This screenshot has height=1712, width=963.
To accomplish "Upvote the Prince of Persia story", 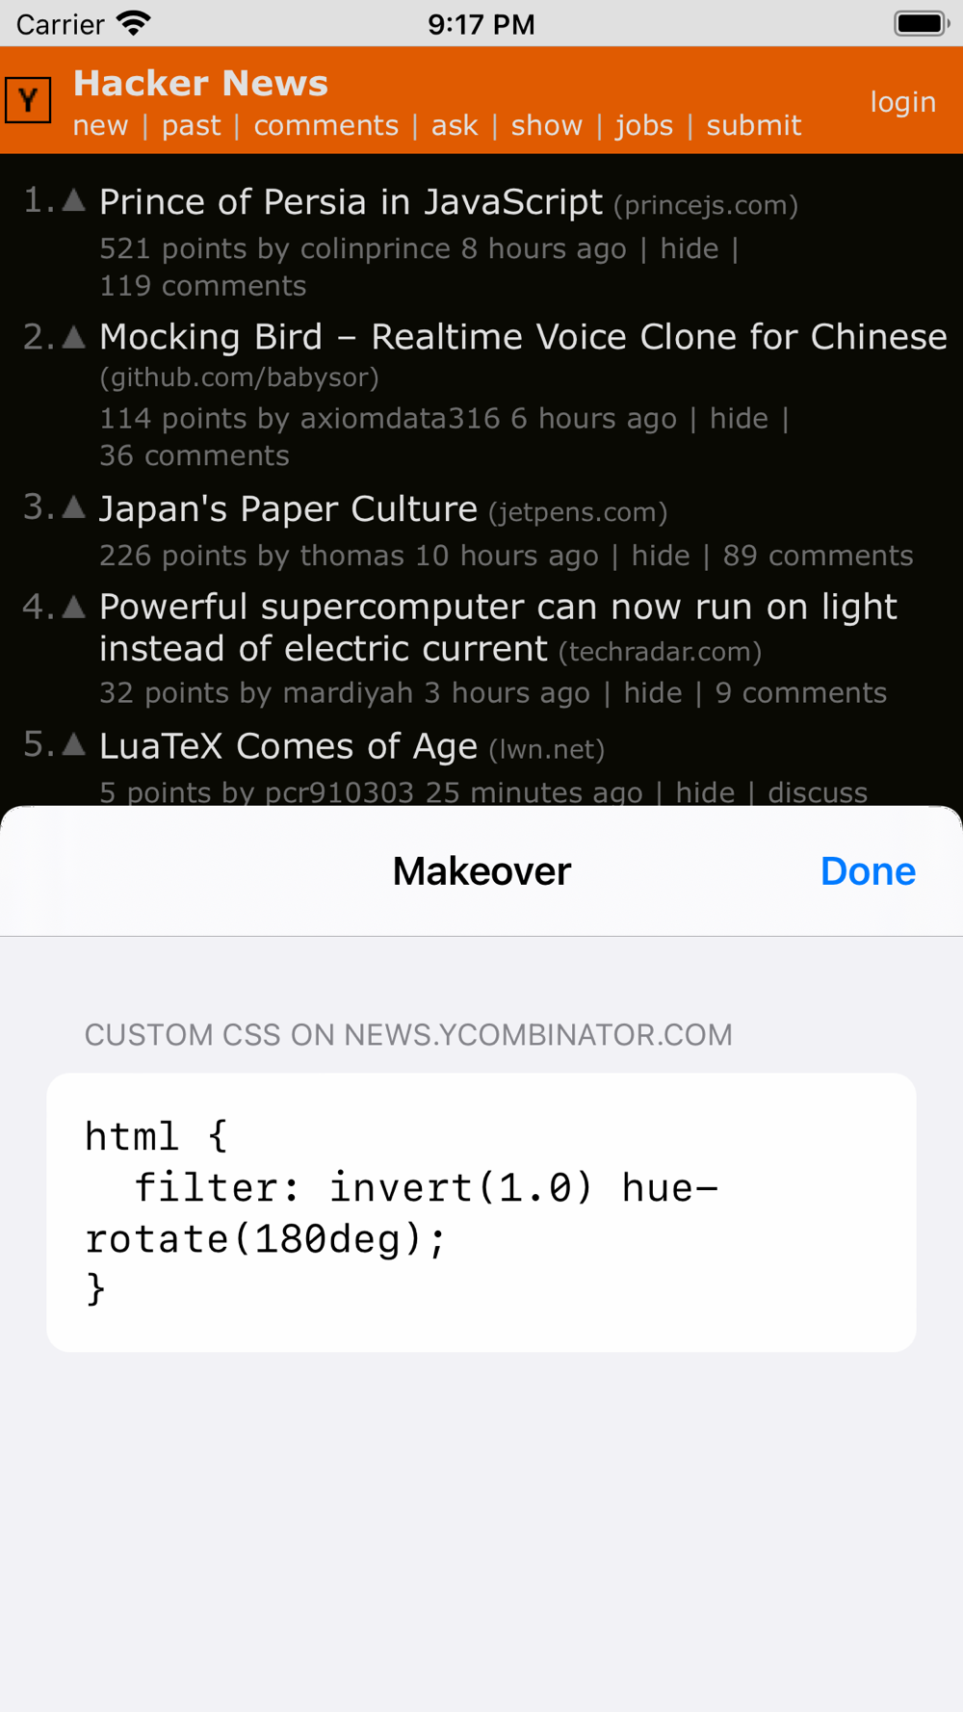I will point(74,200).
